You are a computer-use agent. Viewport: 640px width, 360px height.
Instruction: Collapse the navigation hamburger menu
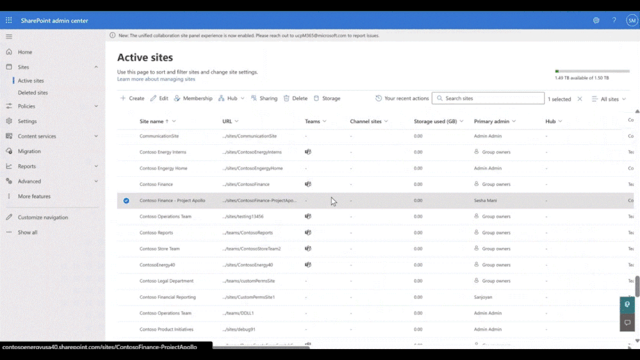[9, 37]
